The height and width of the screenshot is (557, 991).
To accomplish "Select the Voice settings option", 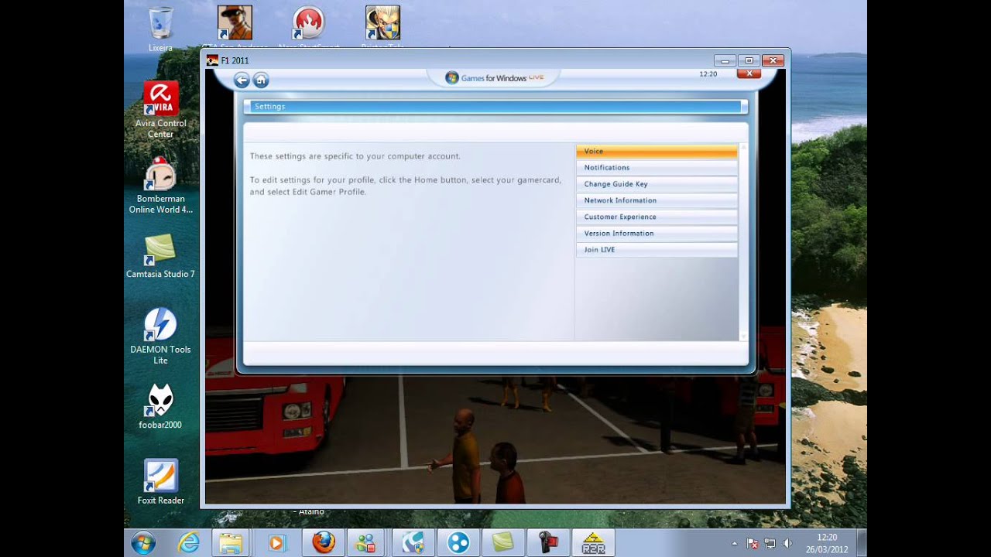I will coord(657,151).
